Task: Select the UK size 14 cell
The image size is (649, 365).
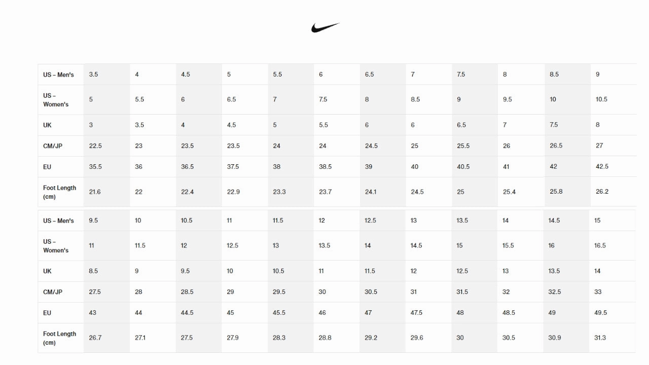Action: [597, 271]
